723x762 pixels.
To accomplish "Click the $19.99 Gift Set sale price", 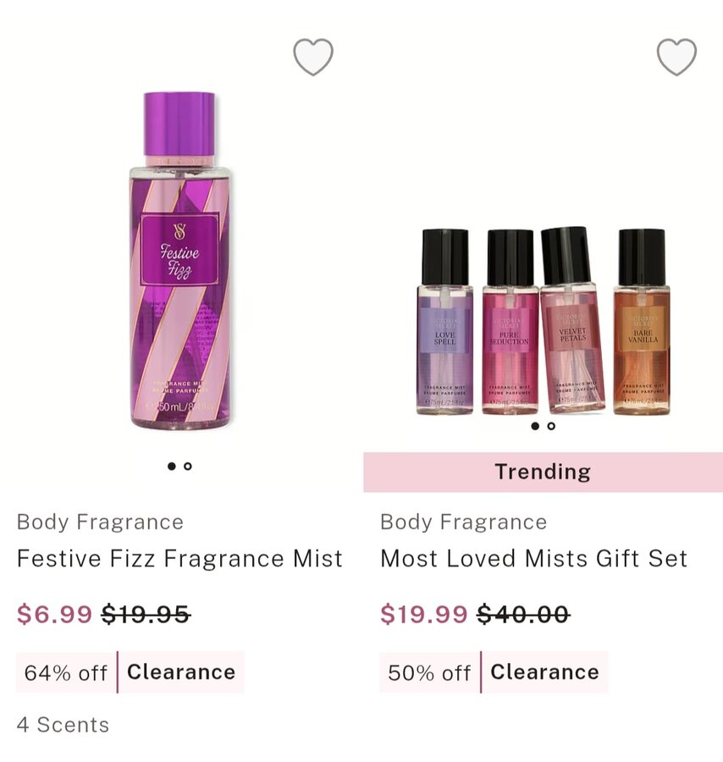I will [423, 614].
